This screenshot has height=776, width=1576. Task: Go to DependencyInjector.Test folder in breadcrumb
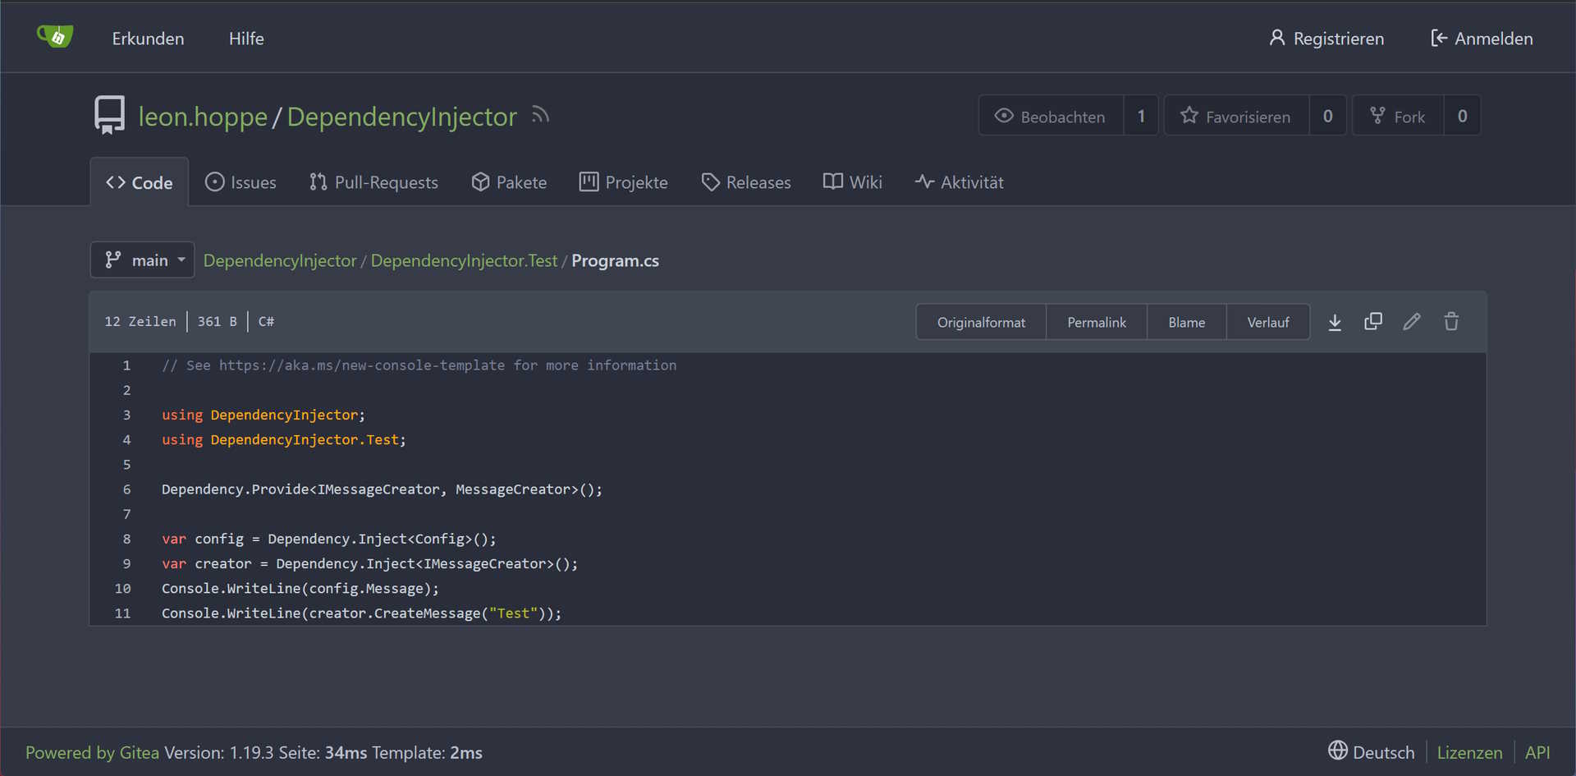[464, 260]
